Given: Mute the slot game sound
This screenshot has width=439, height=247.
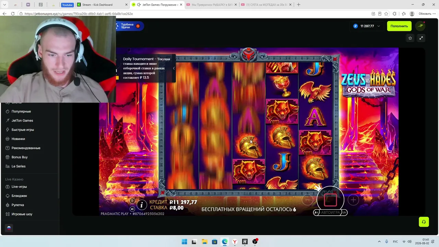Looking at the screenshot, I should 132,209.
